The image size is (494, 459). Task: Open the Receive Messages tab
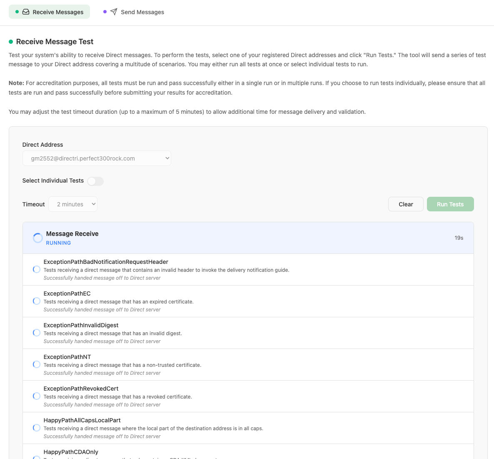(49, 12)
